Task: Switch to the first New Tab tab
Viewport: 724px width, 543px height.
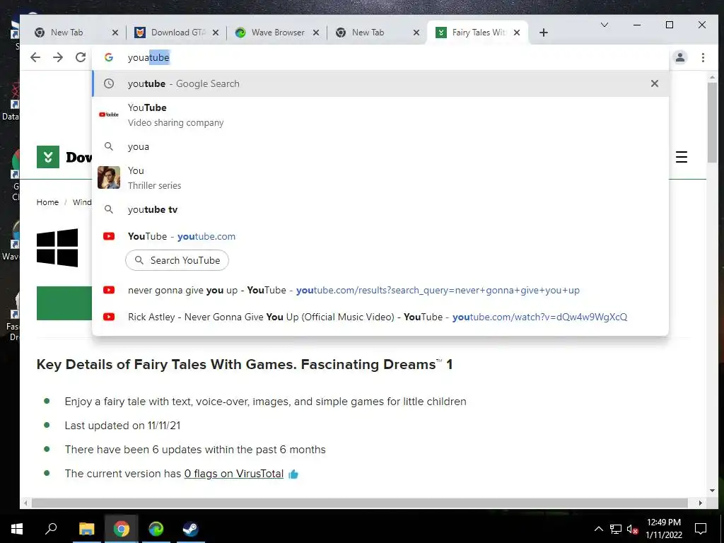Action: point(66,33)
